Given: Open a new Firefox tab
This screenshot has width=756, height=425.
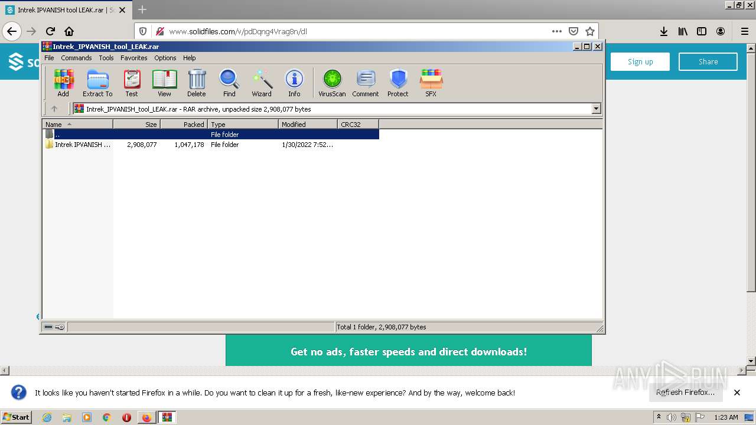Looking at the screenshot, I should 142,10.
